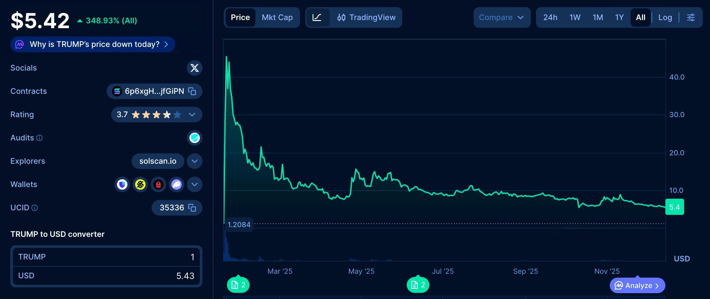Screen dimensions: 710x299
Task: Click the TRUMP amount input field
Action: pos(106,257)
